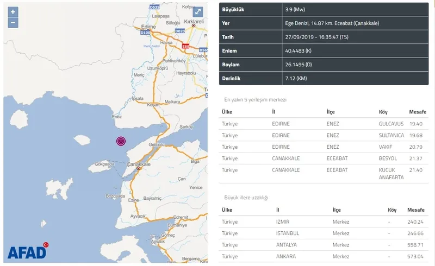Select the KUCUK ANAFARTA village cell
Screen dimensions: 435x266
pyautogui.click(x=391, y=174)
